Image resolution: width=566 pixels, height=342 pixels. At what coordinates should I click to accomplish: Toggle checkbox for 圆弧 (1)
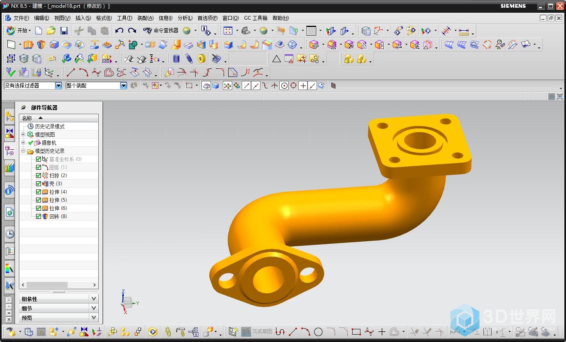pyautogui.click(x=38, y=167)
